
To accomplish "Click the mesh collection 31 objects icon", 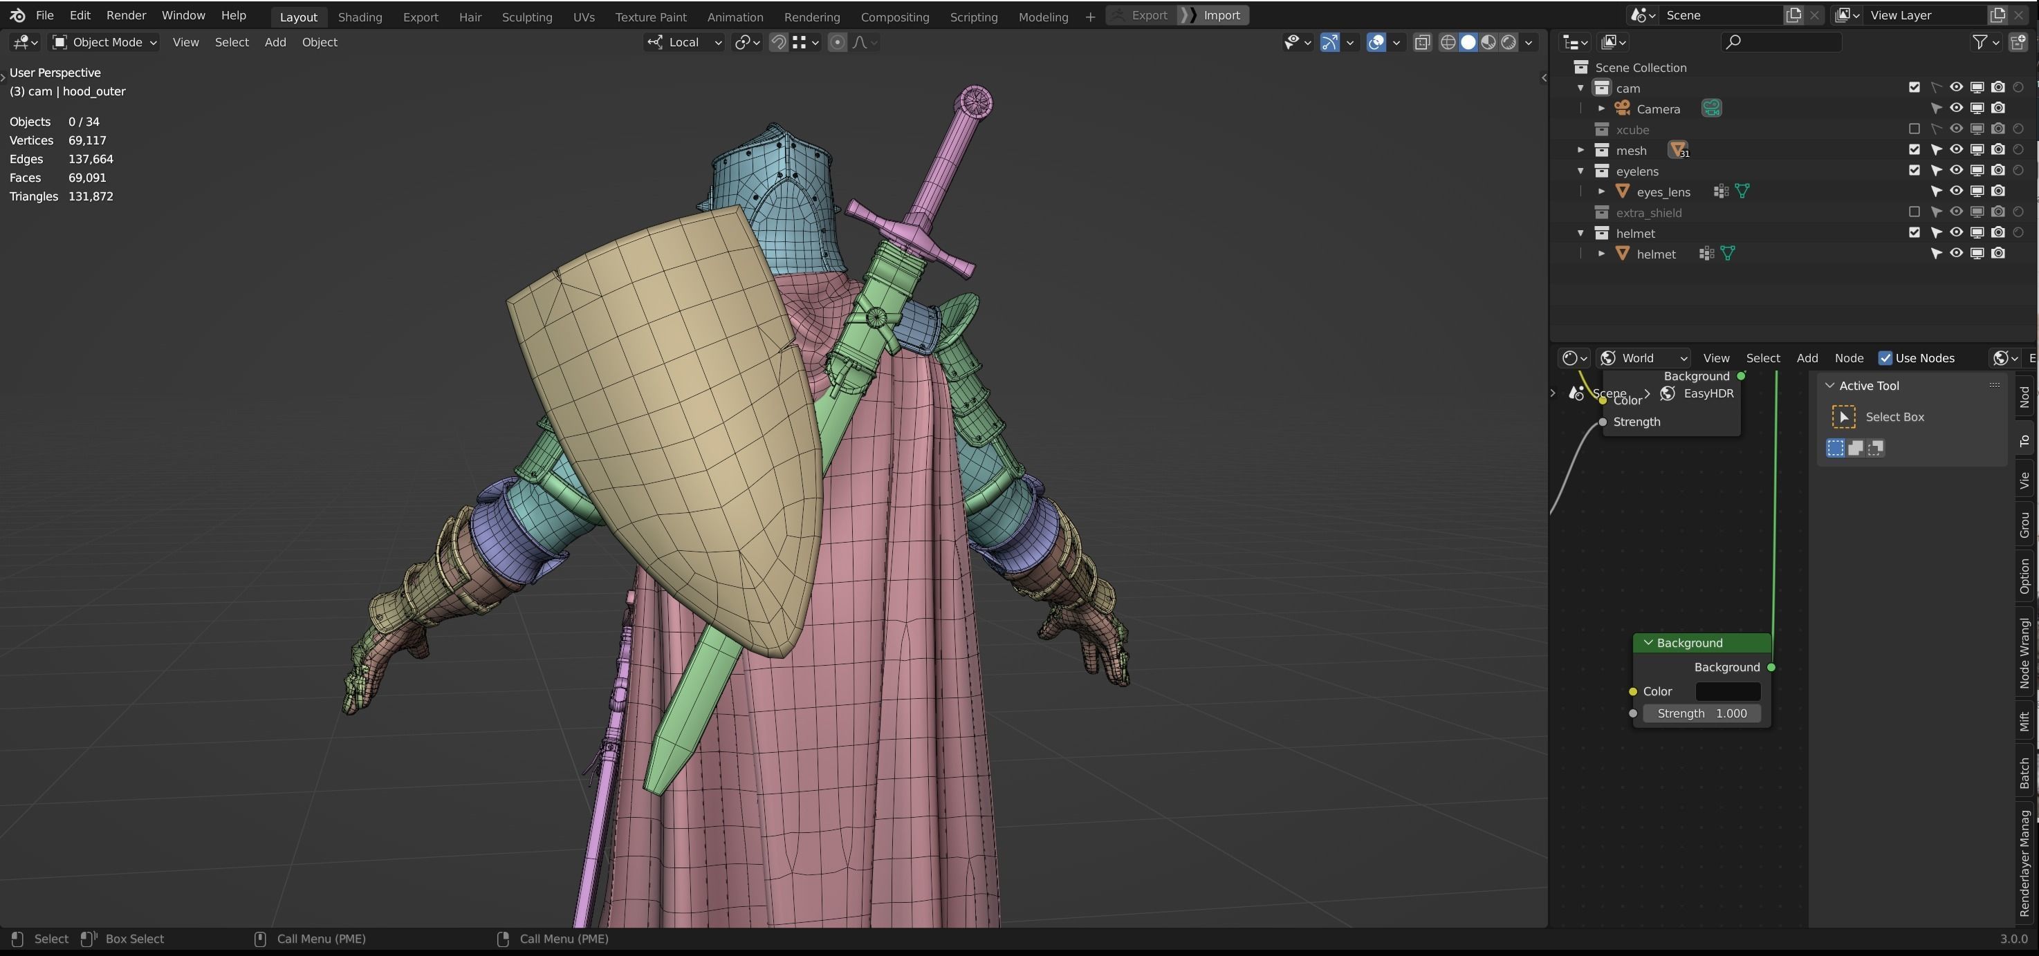I will coord(1678,149).
